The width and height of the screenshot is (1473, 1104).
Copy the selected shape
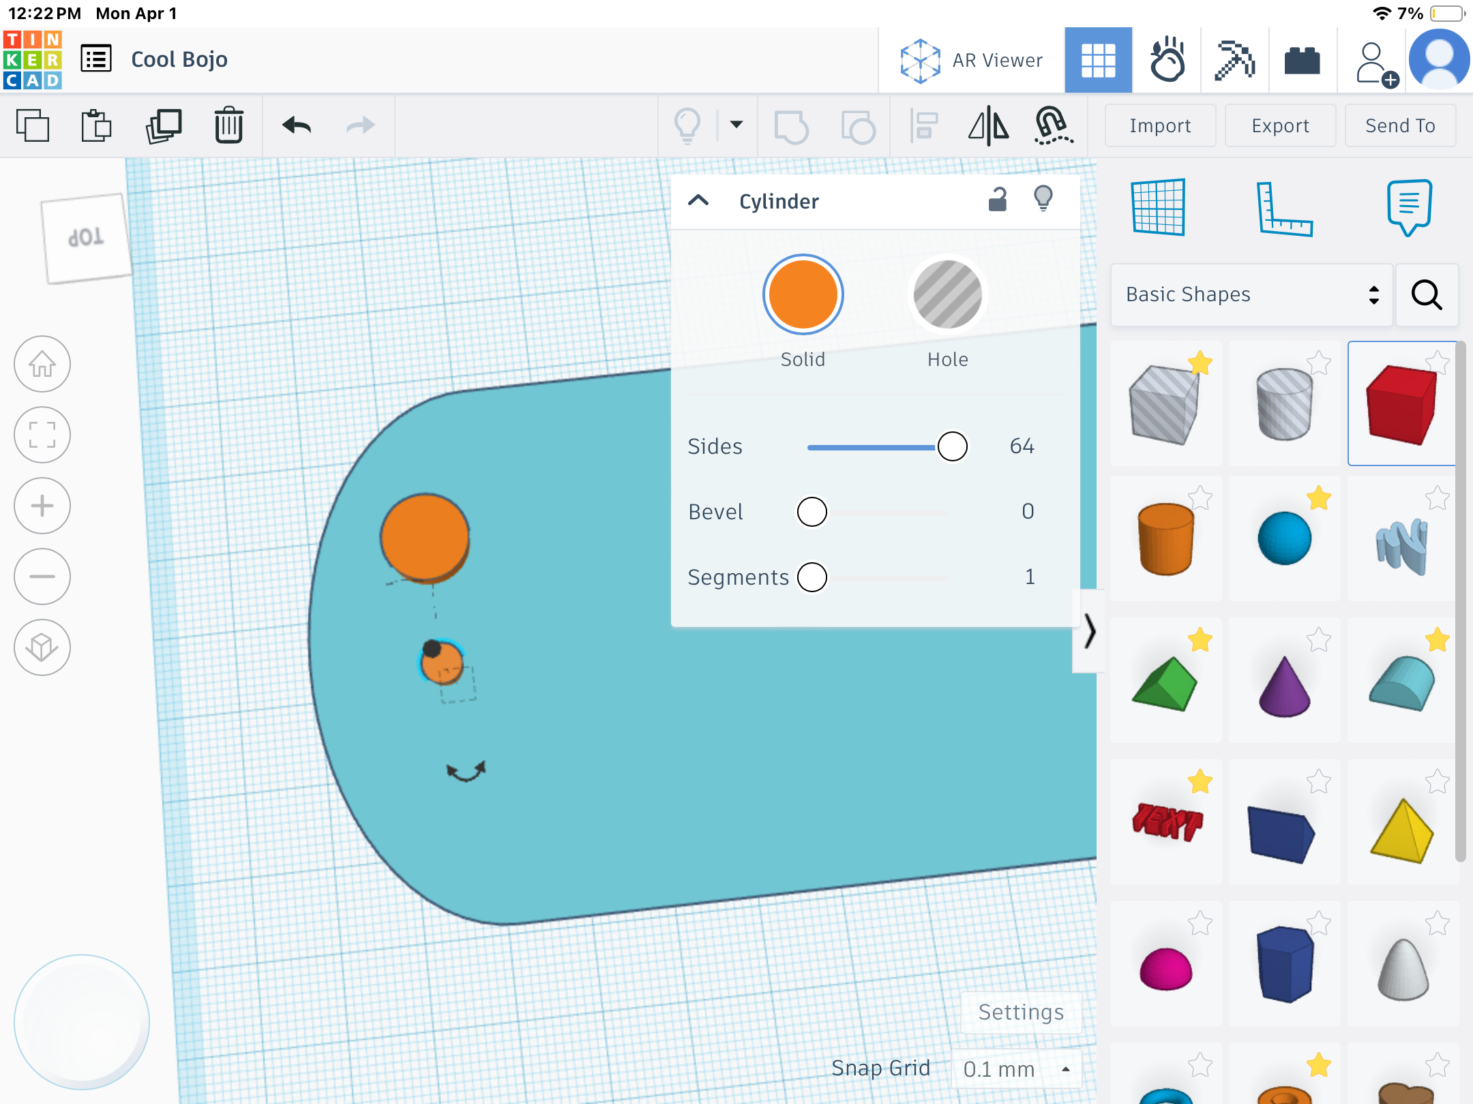33,125
